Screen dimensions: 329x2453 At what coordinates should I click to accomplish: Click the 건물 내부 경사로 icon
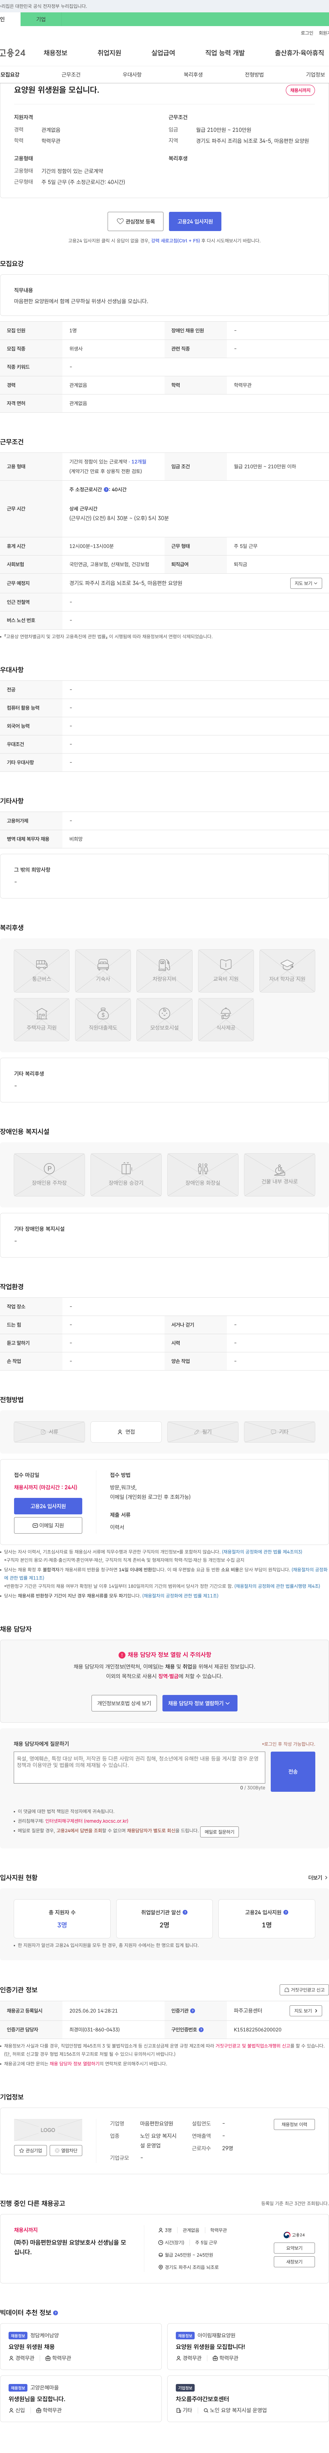[x=280, y=1174]
